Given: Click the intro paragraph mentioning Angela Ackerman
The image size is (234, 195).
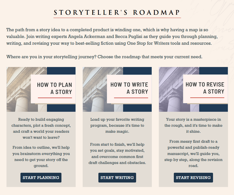Looking at the screenshot, I should [112, 36].
